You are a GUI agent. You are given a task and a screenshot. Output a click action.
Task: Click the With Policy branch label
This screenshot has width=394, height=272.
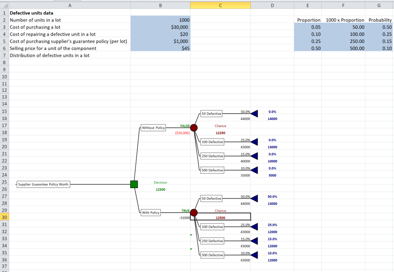(x=151, y=213)
